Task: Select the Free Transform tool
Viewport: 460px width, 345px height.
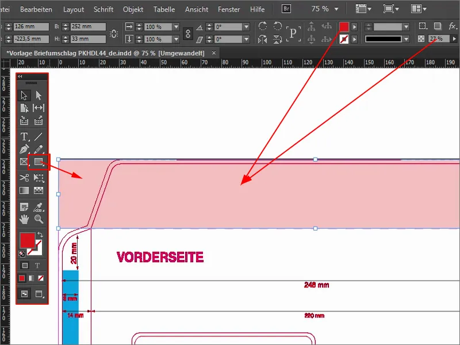Action: pyautogui.click(x=39, y=178)
